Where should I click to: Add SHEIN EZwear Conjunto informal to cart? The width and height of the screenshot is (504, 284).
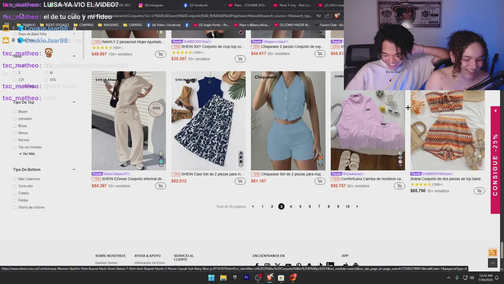160,186
